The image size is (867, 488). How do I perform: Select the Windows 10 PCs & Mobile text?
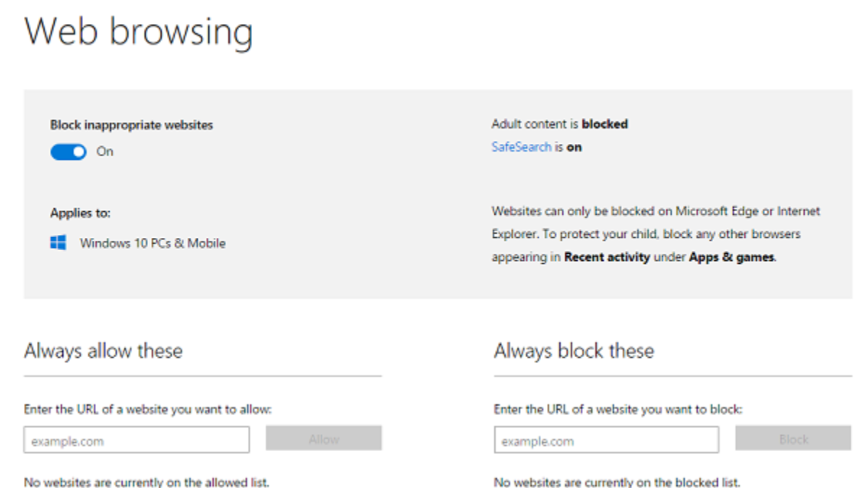(x=152, y=244)
